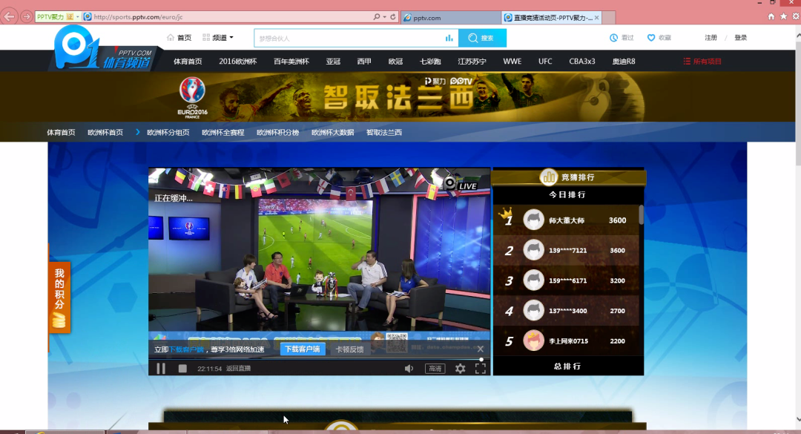Select 亚冠 nav item
This screenshot has height=434, width=801.
click(333, 62)
